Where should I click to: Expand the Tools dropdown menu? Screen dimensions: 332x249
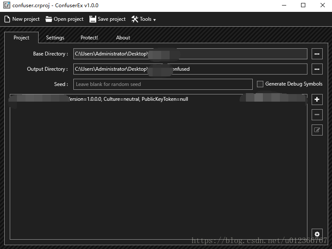pos(144,19)
